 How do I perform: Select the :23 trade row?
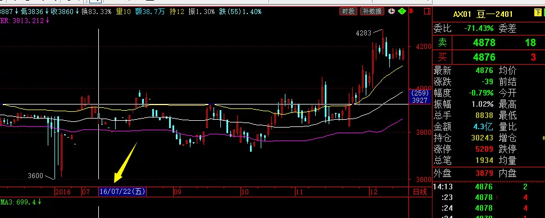click(489, 197)
